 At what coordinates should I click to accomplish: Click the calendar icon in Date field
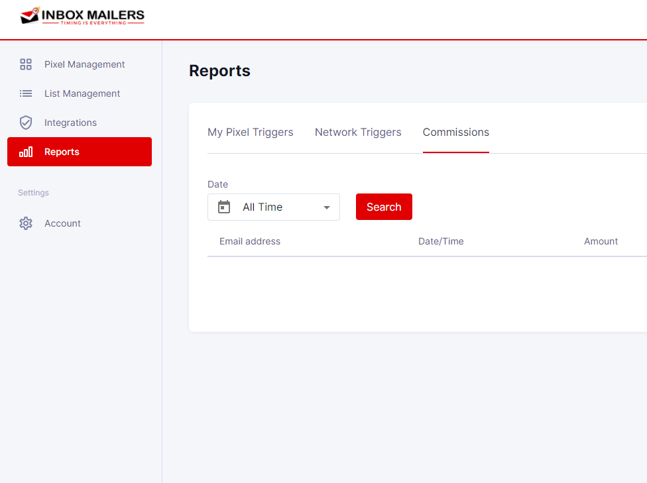click(224, 207)
